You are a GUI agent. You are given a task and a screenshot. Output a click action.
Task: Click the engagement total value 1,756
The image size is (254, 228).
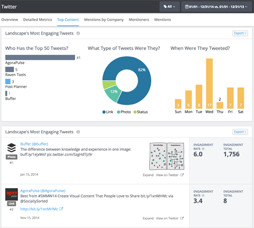pyautogui.click(x=231, y=154)
